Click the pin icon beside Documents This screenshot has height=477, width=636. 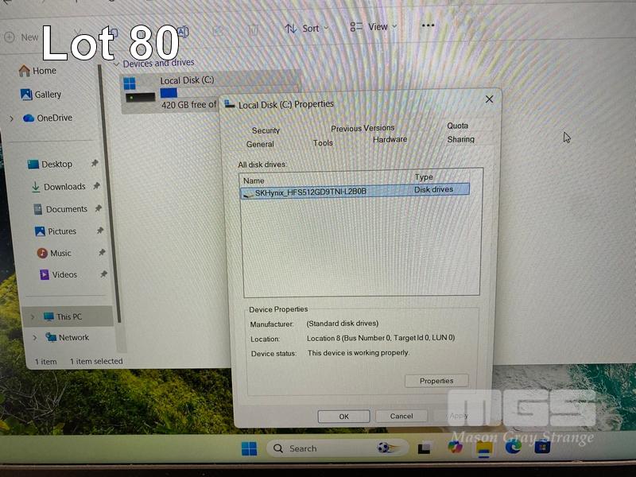click(x=98, y=208)
